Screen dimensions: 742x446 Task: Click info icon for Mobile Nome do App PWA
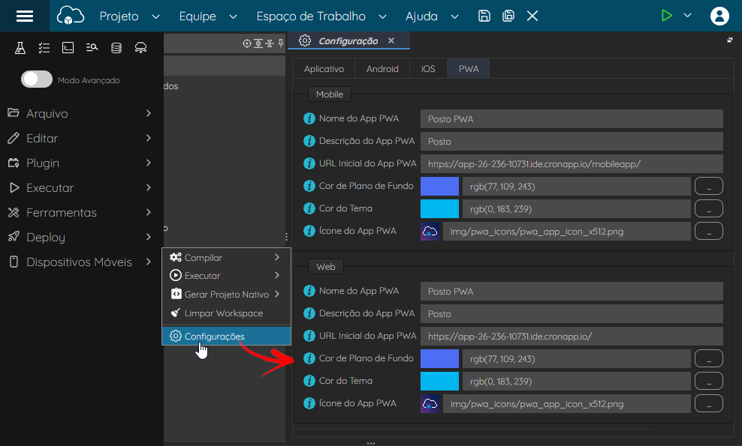(309, 118)
